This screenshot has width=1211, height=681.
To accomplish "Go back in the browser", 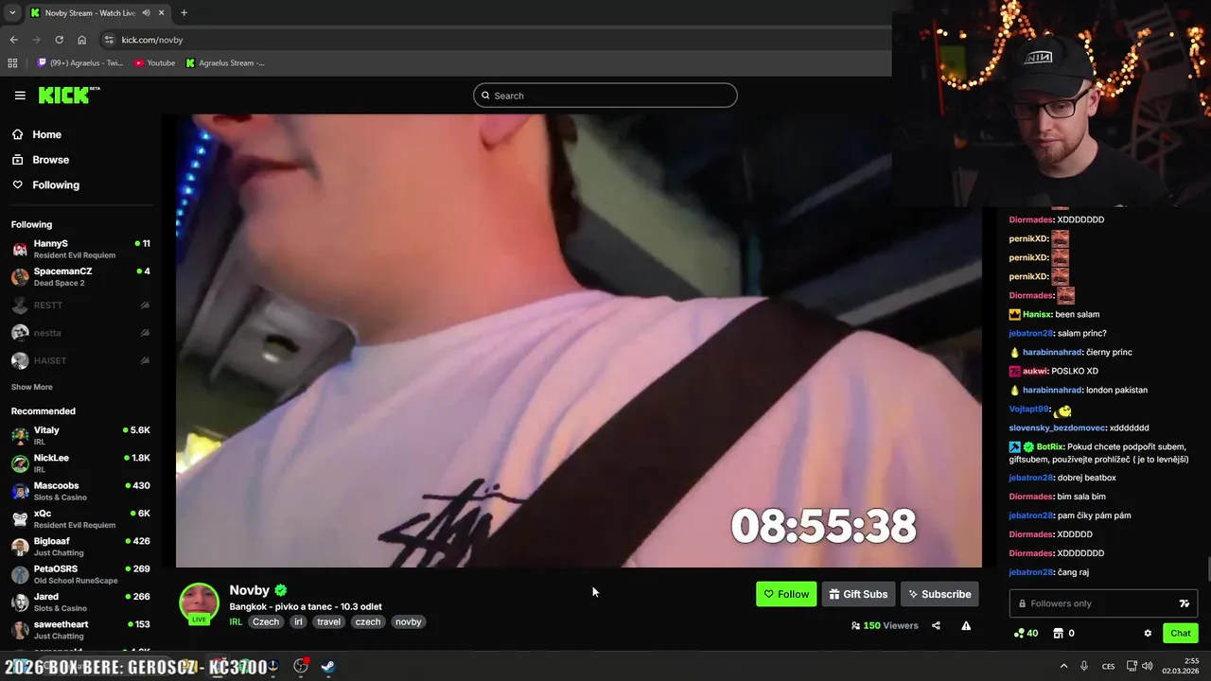I will (13, 40).
